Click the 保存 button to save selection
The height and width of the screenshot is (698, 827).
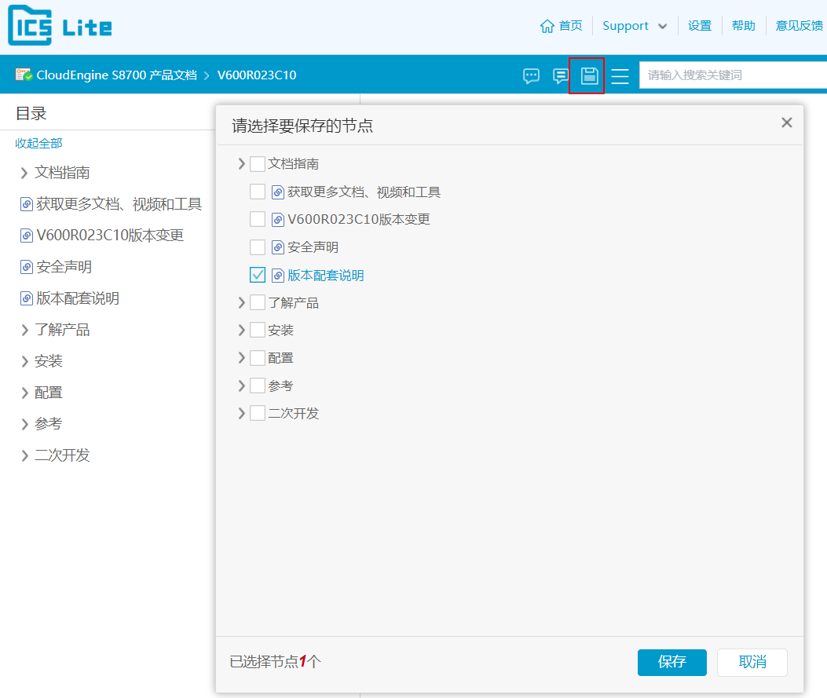coord(671,662)
